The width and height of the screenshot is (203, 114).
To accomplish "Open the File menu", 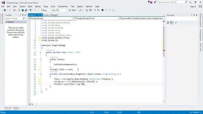I will (3, 6).
